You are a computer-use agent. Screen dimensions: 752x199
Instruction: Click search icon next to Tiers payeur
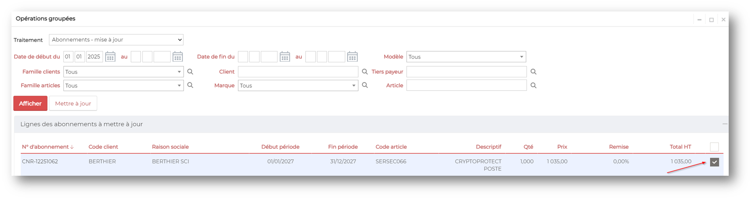click(533, 72)
